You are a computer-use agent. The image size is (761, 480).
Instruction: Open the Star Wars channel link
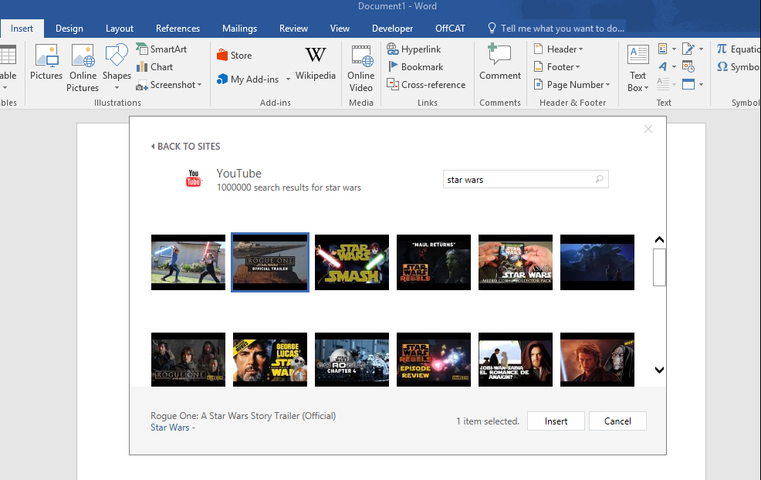coord(170,428)
